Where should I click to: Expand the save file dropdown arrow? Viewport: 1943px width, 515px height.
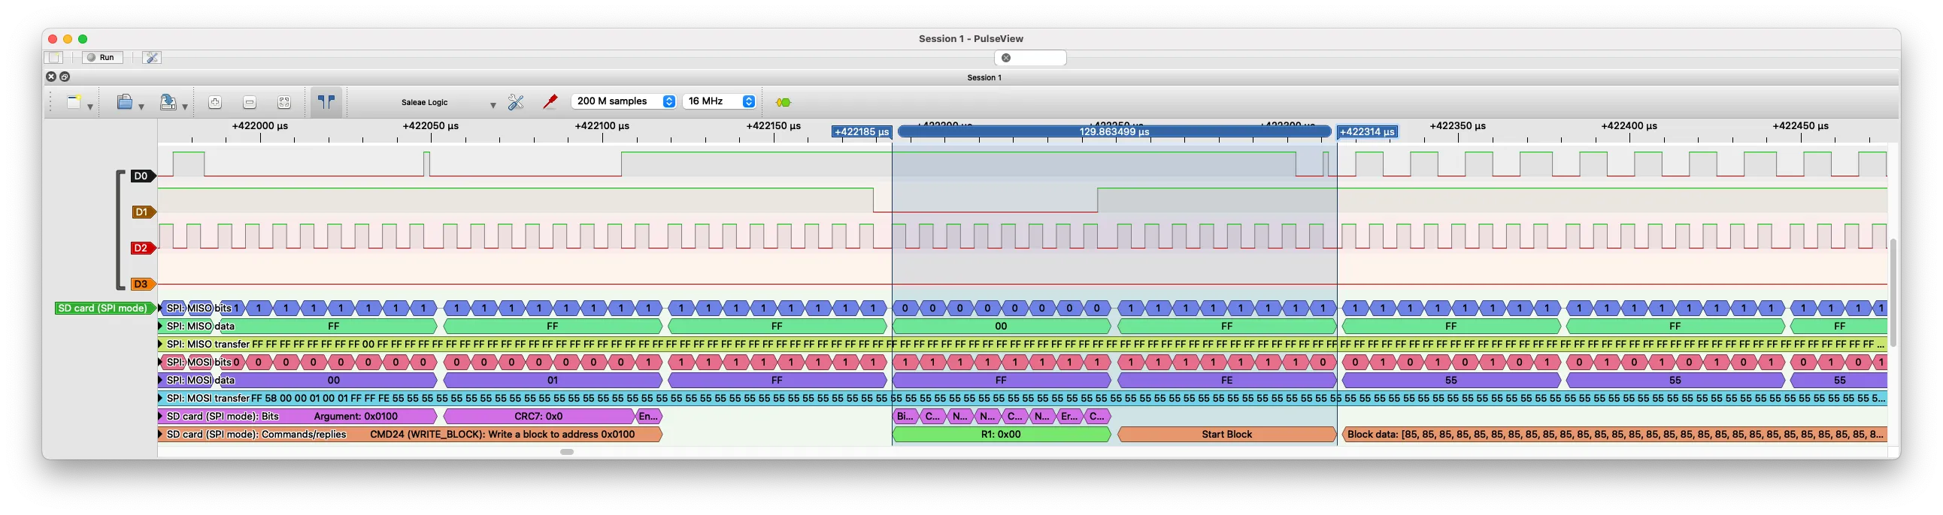[x=185, y=107]
